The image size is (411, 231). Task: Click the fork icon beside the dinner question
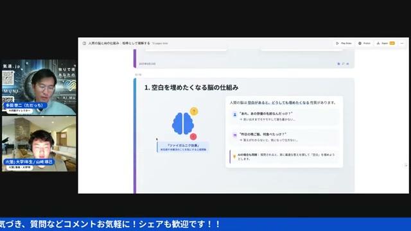[235, 135]
